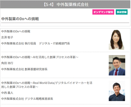Click the divider line under the session heading
This screenshot has width=131, height=107.
pyautogui.click(x=65, y=23)
